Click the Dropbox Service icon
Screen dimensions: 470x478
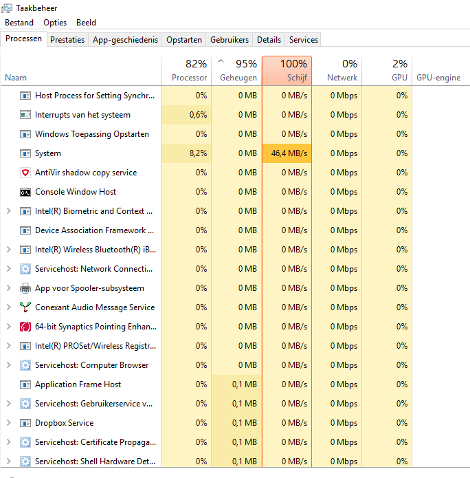tap(25, 423)
